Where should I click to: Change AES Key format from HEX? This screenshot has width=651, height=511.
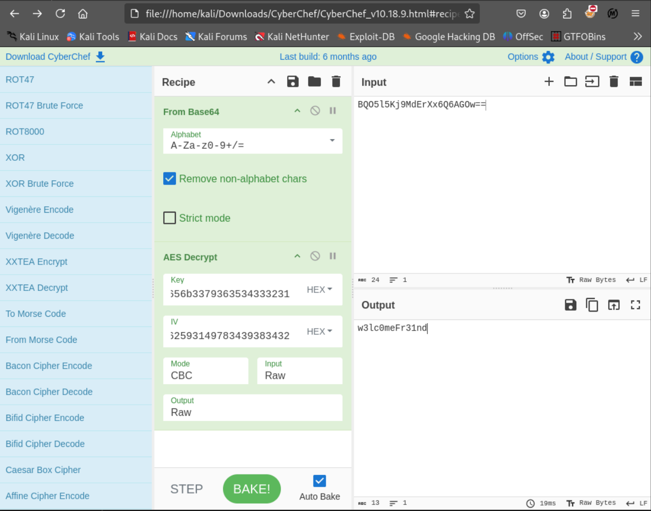(319, 289)
